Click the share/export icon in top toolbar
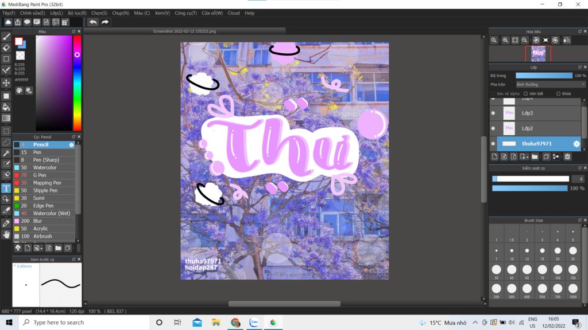Image resolution: width=588 pixels, height=330 pixels. [18, 22]
